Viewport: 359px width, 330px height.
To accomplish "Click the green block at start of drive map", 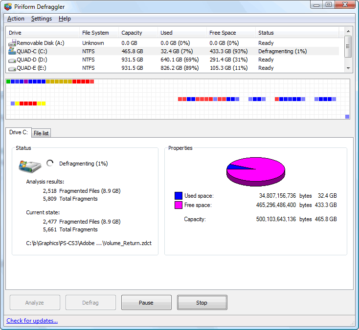I will coord(8,82).
